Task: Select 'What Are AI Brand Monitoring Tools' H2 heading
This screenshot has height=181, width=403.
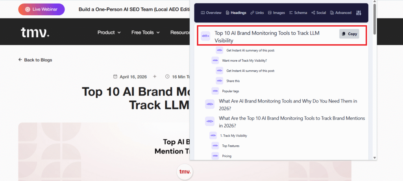Action: click(288, 104)
